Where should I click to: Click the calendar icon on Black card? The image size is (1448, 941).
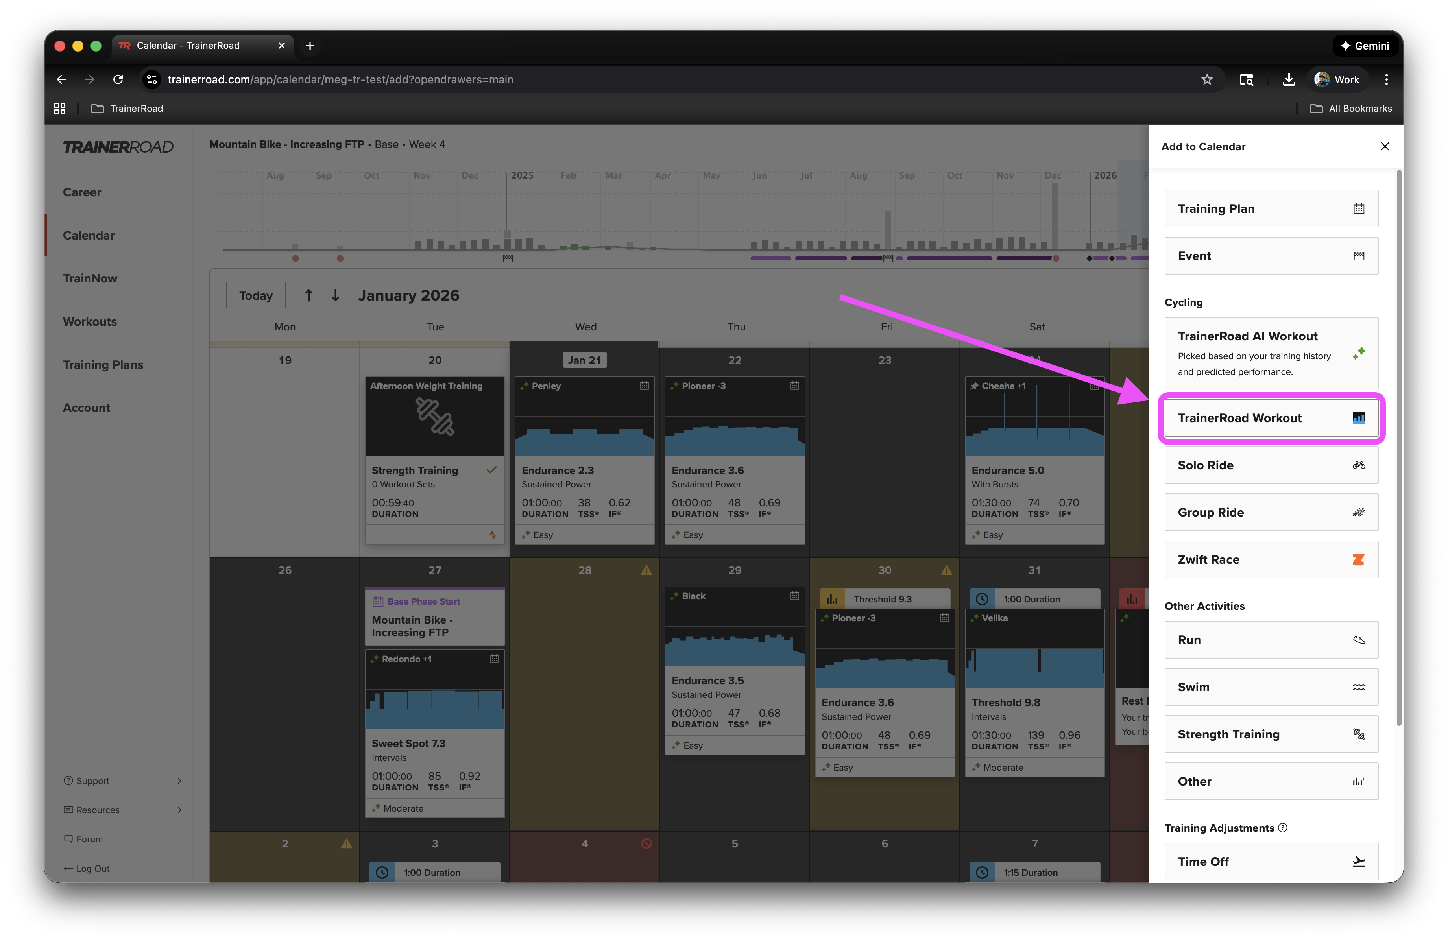(794, 596)
